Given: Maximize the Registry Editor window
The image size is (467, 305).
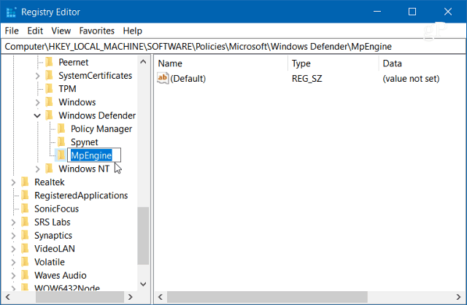Looking at the screenshot, I should 412,12.
